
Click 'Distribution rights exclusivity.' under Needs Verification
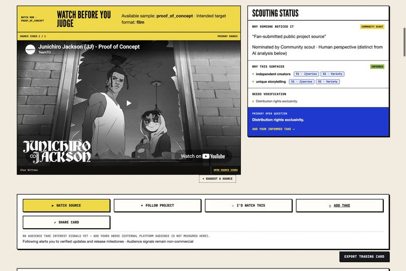click(277, 101)
